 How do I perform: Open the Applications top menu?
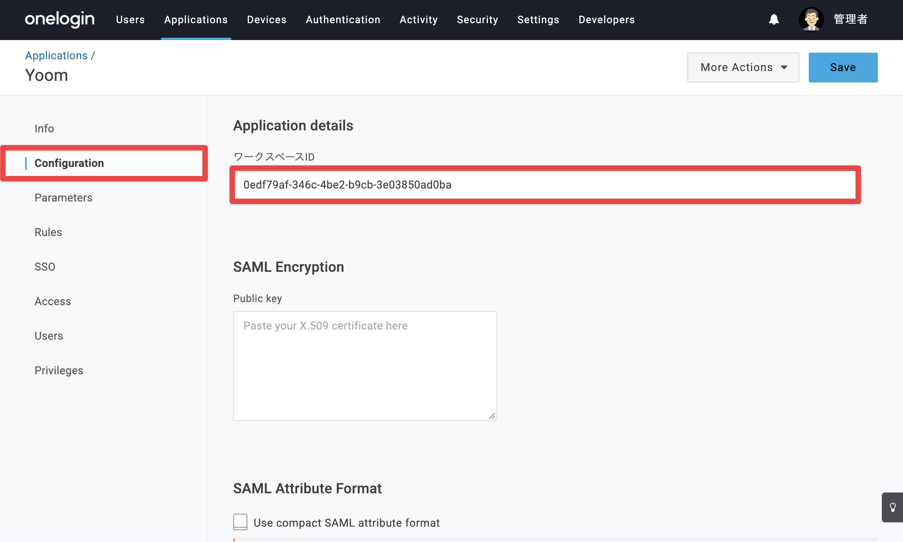coord(196,20)
